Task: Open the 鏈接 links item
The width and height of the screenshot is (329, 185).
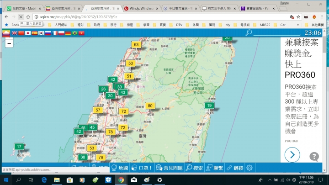Action: (x=234, y=168)
